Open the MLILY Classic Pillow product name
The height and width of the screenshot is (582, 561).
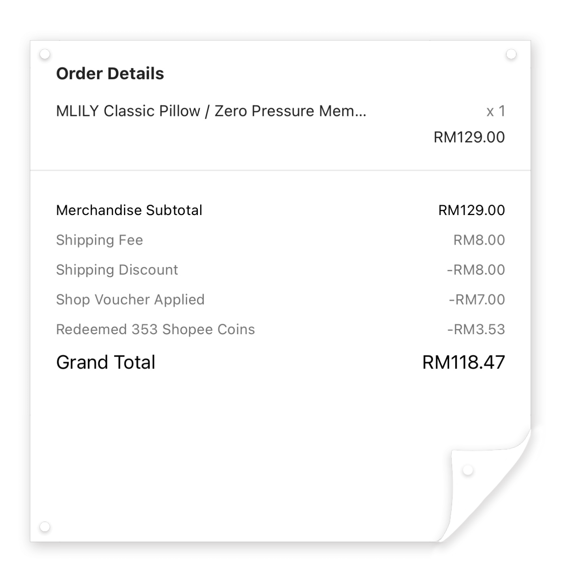(x=211, y=111)
